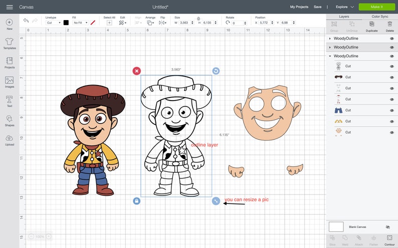Hide the full outline Cut layer
This screenshot has width=398, height=248.
(391, 66)
